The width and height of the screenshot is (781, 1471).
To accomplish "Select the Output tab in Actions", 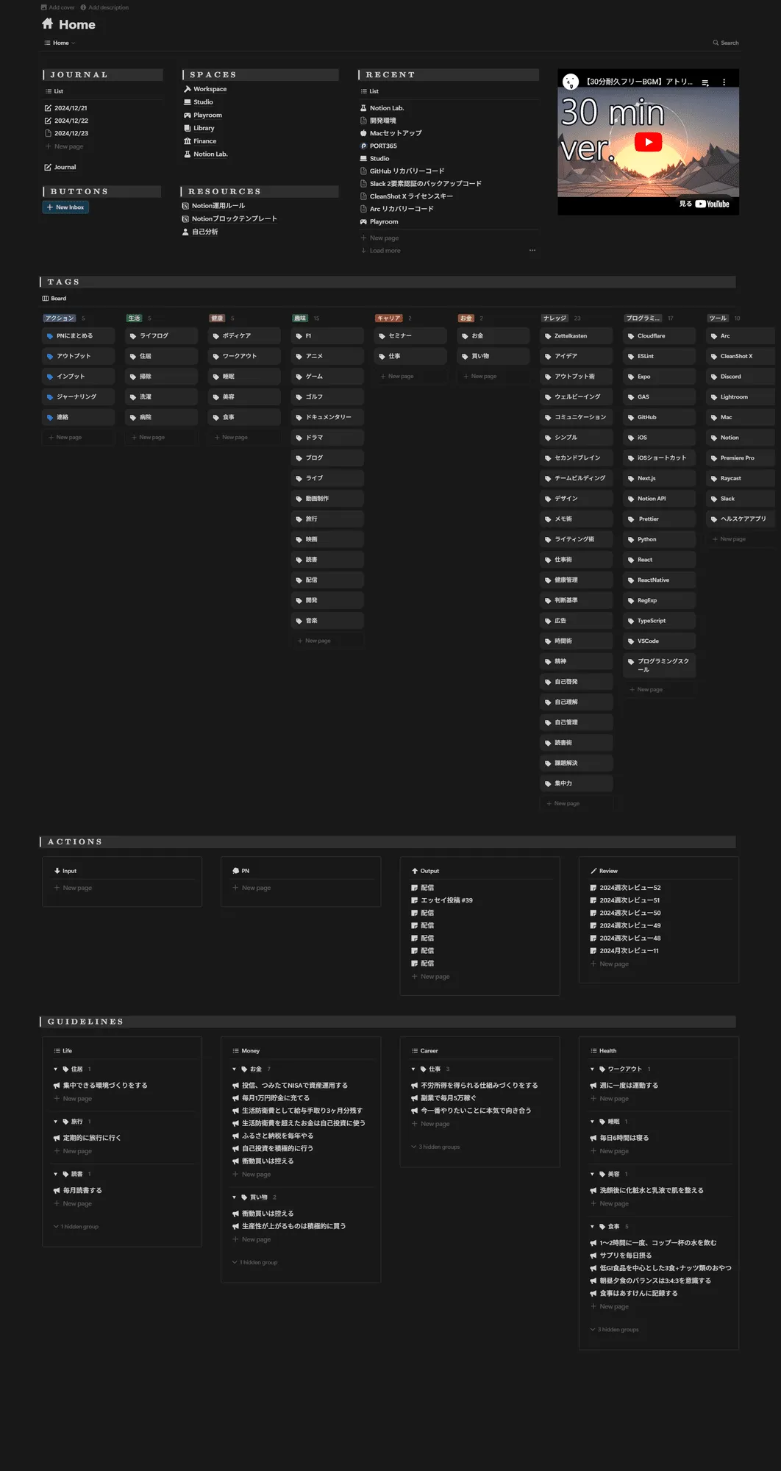I will point(425,871).
